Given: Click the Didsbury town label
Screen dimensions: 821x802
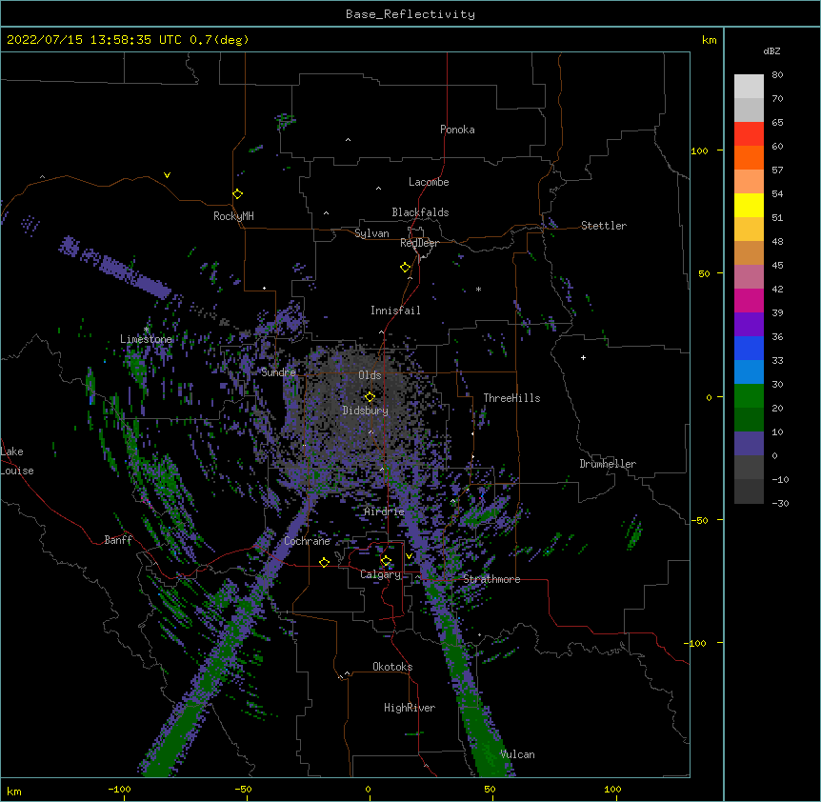Looking at the screenshot, I should 366,411.
